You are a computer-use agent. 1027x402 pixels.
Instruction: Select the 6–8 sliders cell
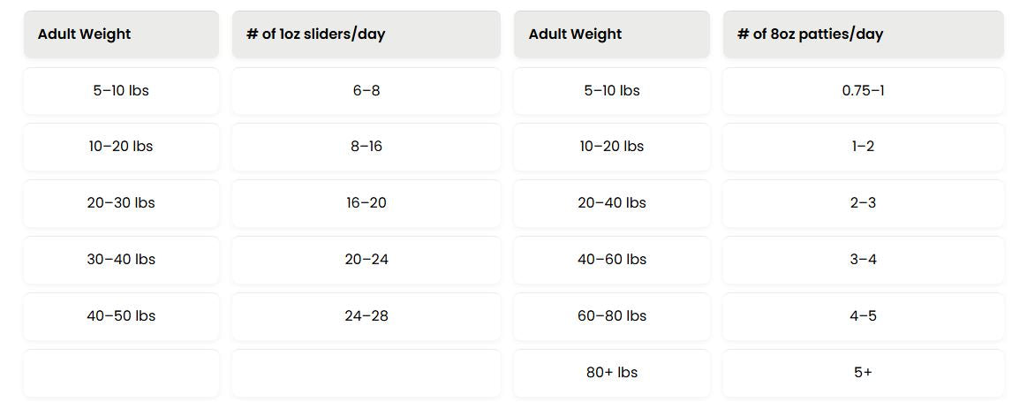pos(366,91)
